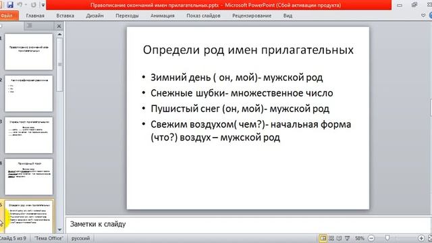Click thumbnail pane scroll down arrow
The height and width of the screenshot is (243, 432).
pyautogui.click(x=60, y=230)
